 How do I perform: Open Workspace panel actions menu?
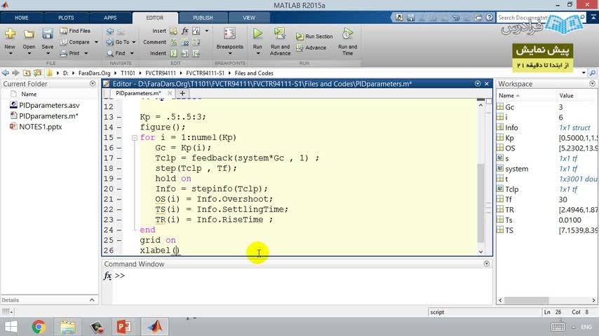point(592,83)
